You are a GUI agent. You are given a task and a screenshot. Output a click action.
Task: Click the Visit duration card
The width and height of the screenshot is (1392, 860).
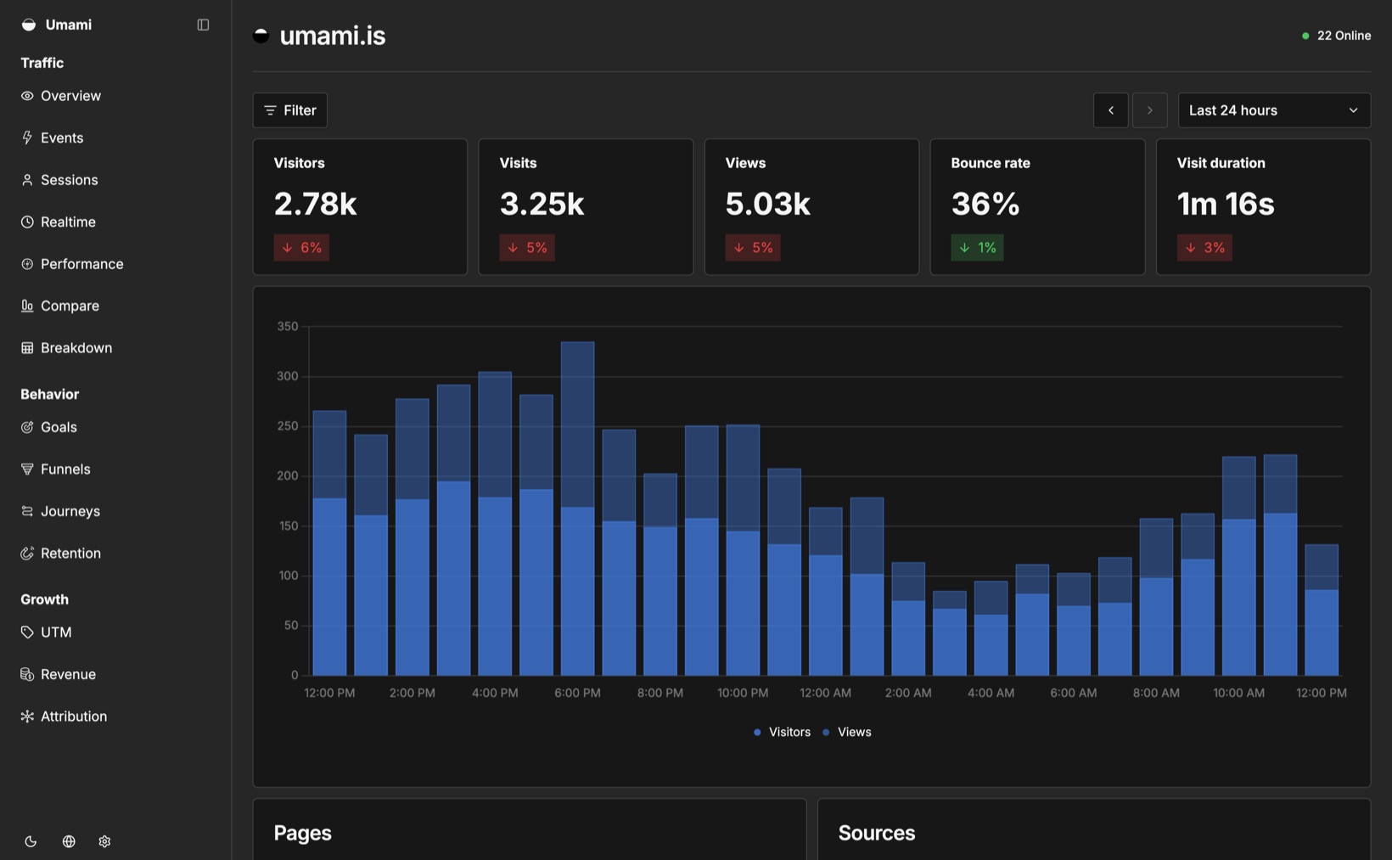click(x=1263, y=206)
